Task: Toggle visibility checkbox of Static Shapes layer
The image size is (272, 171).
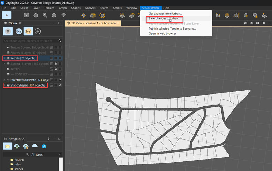Action: tap(60, 85)
